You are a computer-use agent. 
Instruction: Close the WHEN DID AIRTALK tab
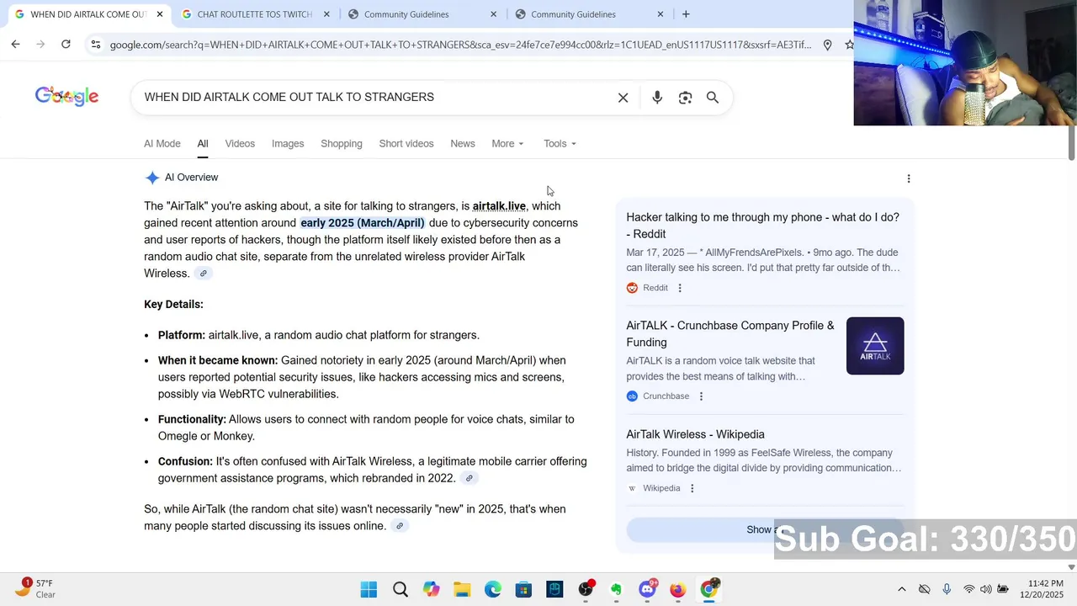[160, 14]
